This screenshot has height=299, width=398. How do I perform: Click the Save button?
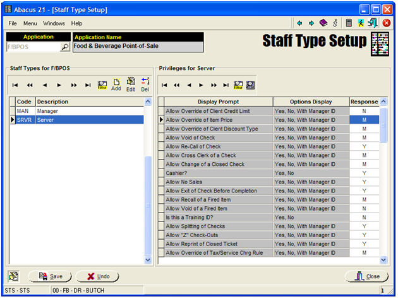(x=50, y=276)
